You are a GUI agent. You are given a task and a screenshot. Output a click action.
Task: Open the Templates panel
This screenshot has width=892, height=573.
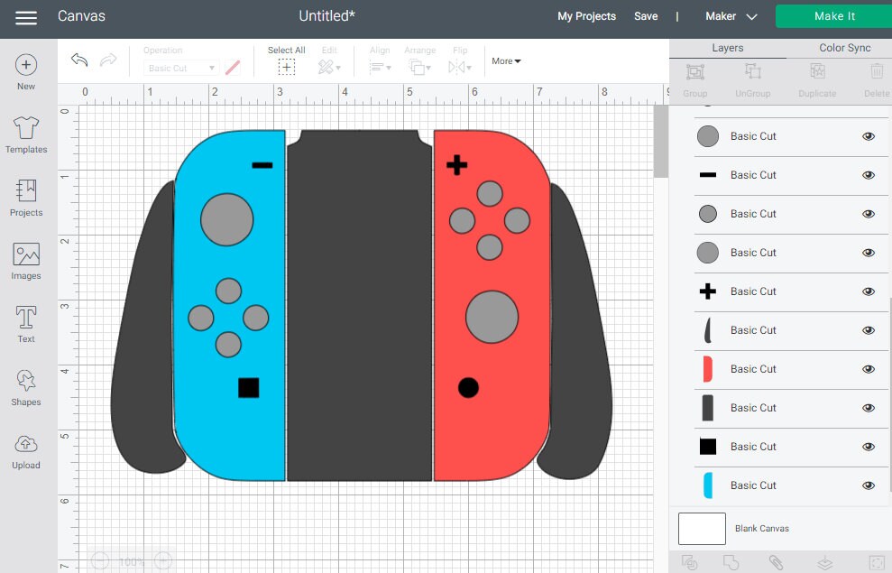click(25, 134)
